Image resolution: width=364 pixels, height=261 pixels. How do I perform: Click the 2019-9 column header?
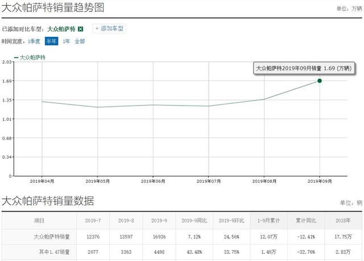tap(159, 221)
